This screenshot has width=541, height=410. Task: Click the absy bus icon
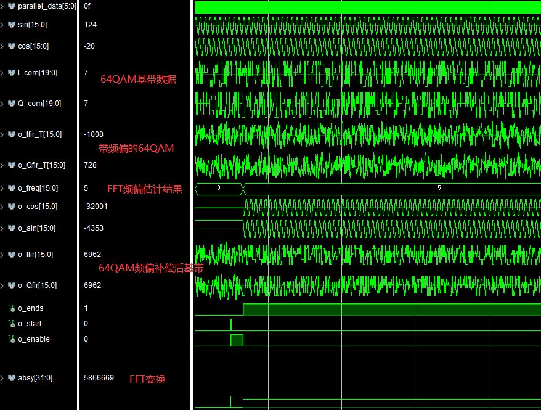click(x=12, y=378)
